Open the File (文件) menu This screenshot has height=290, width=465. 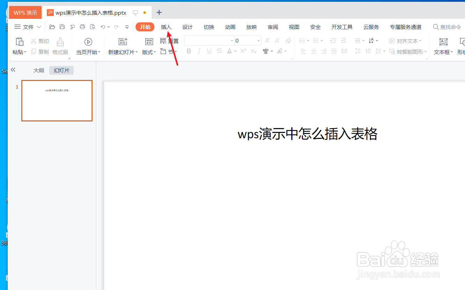point(28,27)
